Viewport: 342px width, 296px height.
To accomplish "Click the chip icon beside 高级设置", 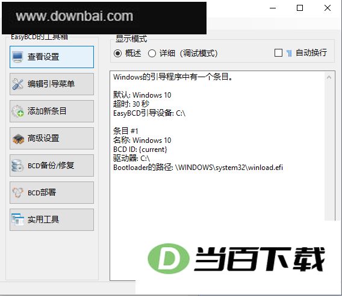I will 18,139.
